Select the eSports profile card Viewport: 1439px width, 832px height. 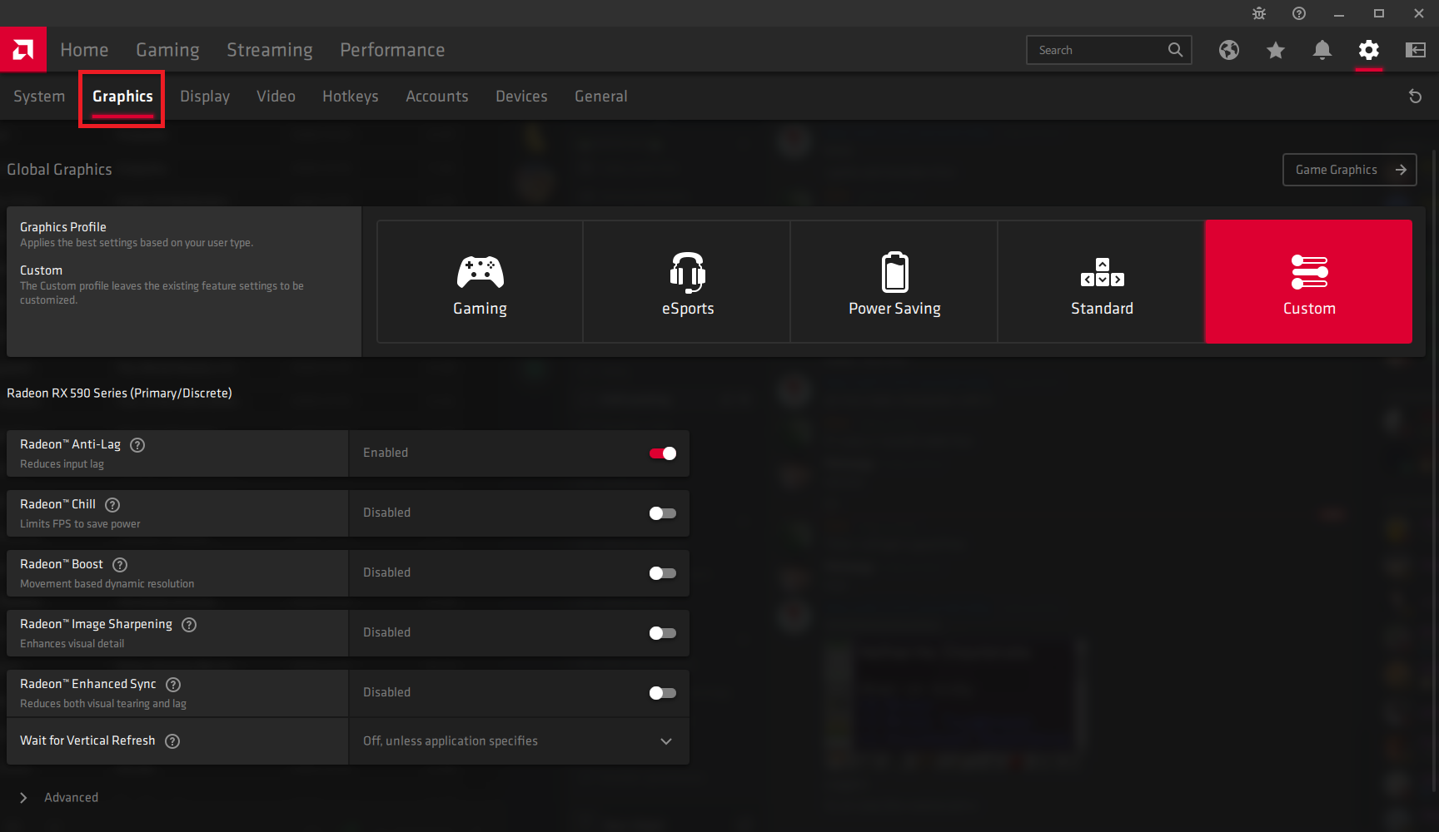click(x=687, y=281)
